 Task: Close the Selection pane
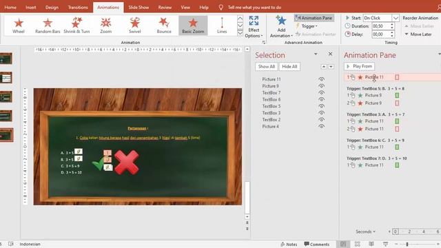point(331,54)
